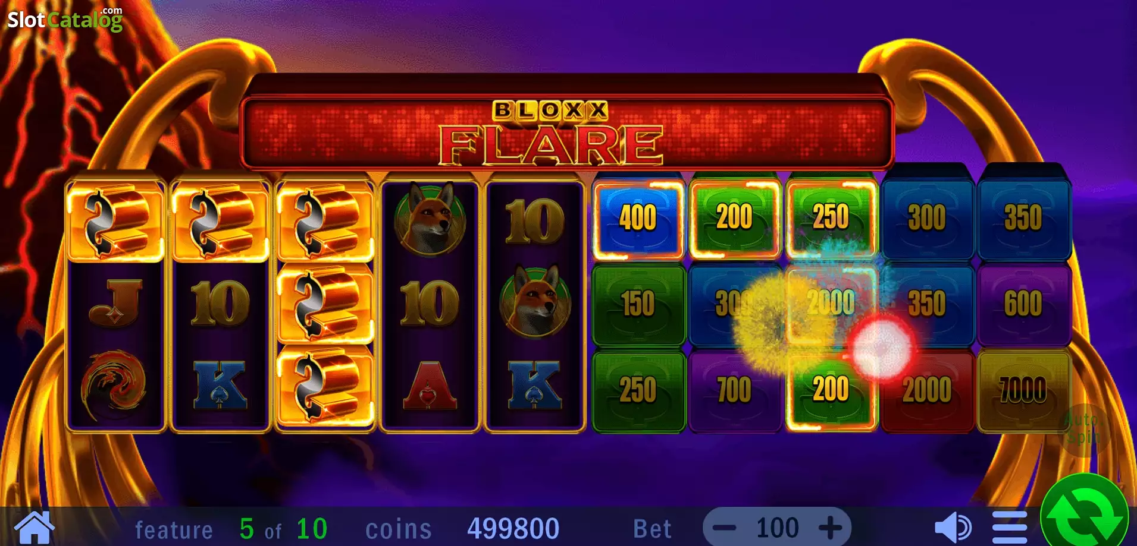Pick the 400 blue prize block
Image resolution: width=1137 pixels, height=546 pixels.
pos(638,217)
